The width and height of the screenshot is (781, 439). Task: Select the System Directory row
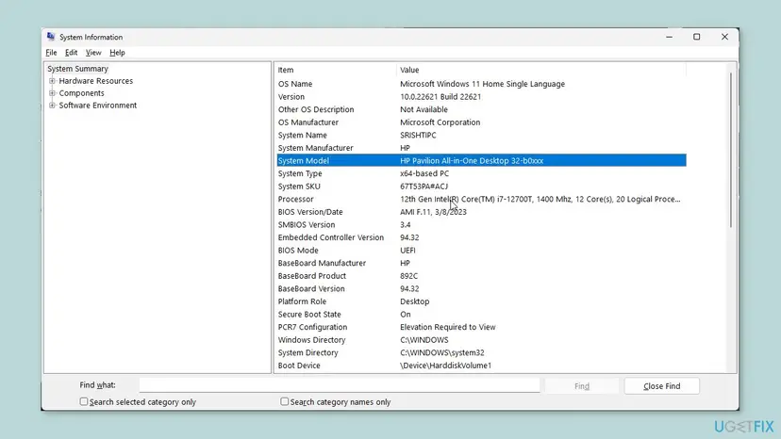point(481,352)
